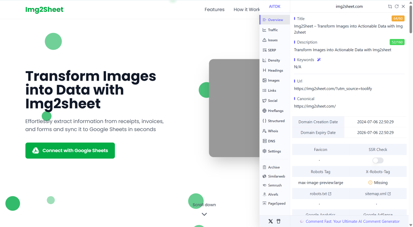Open the Comment Fast promo link
Image resolution: width=413 pixels, height=227 pixels.
pos(350,222)
